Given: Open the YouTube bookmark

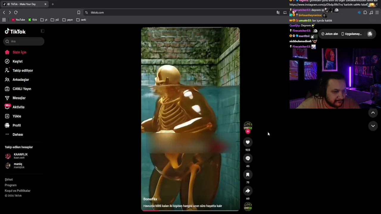Looking at the screenshot, I should pos(18,20).
